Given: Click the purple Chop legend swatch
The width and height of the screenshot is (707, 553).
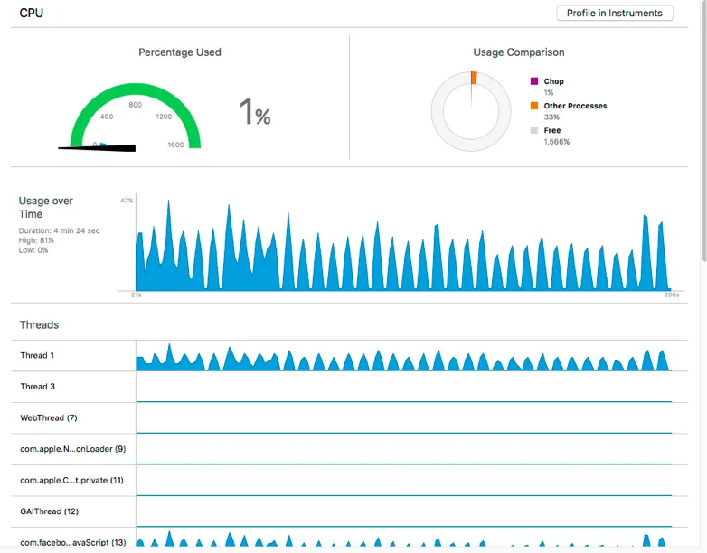Looking at the screenshot, I should click(x=534, y=81).
